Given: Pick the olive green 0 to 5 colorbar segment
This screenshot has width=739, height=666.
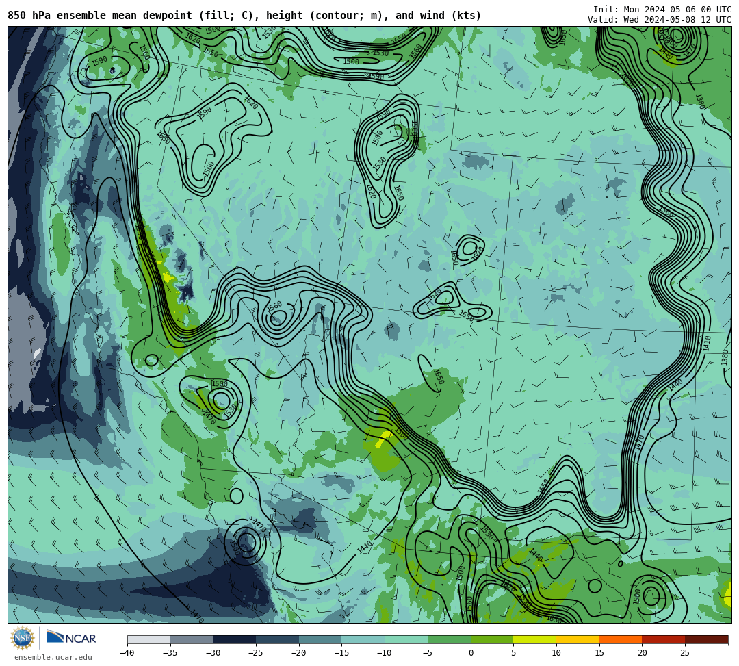Looking at the screenshot, I should point(492,639).
